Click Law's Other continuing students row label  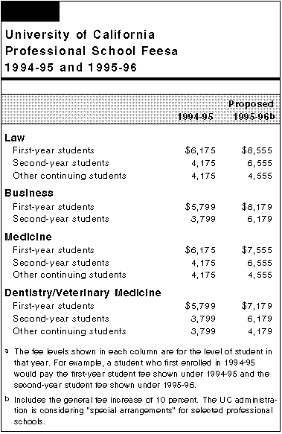coord(69,176)
